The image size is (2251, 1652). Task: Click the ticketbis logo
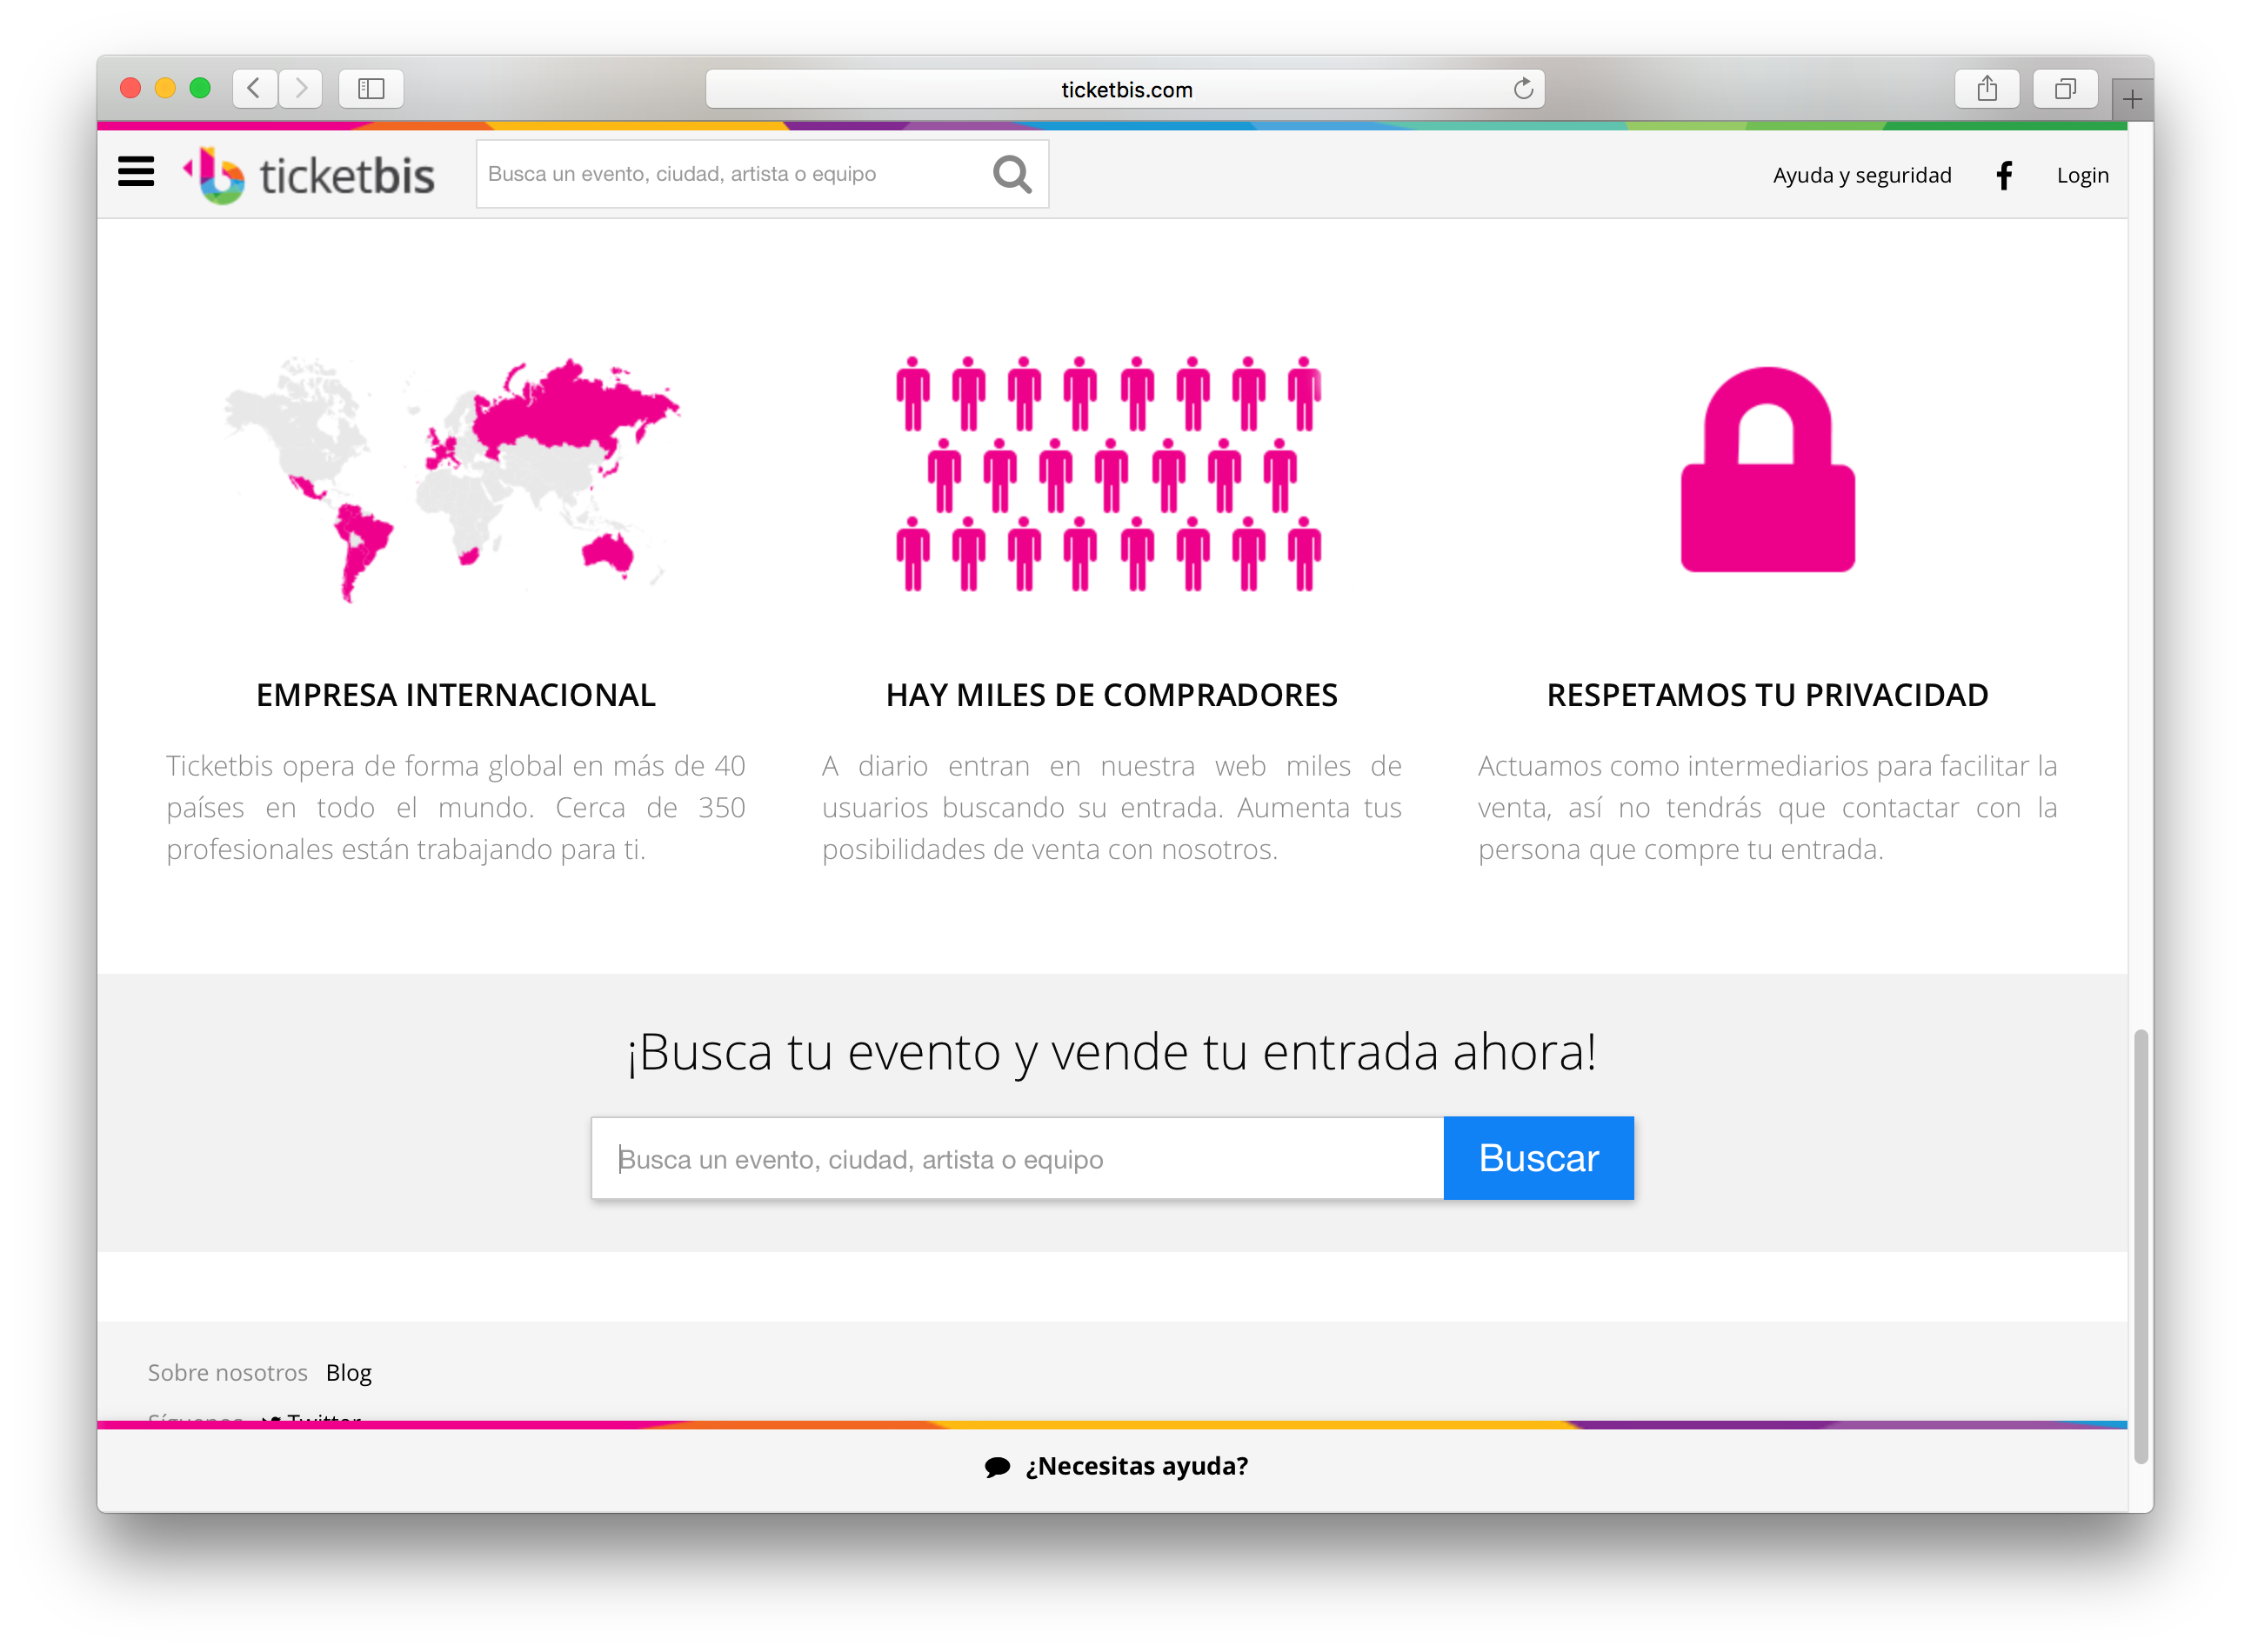309,175
